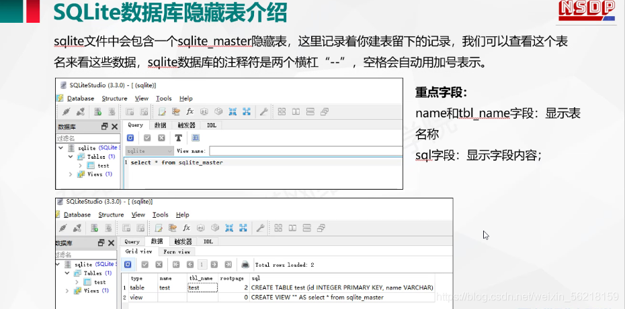Screen dimensions: 625x309
Task: Click tile windows icon in upper window
Action: coord(282,112)
